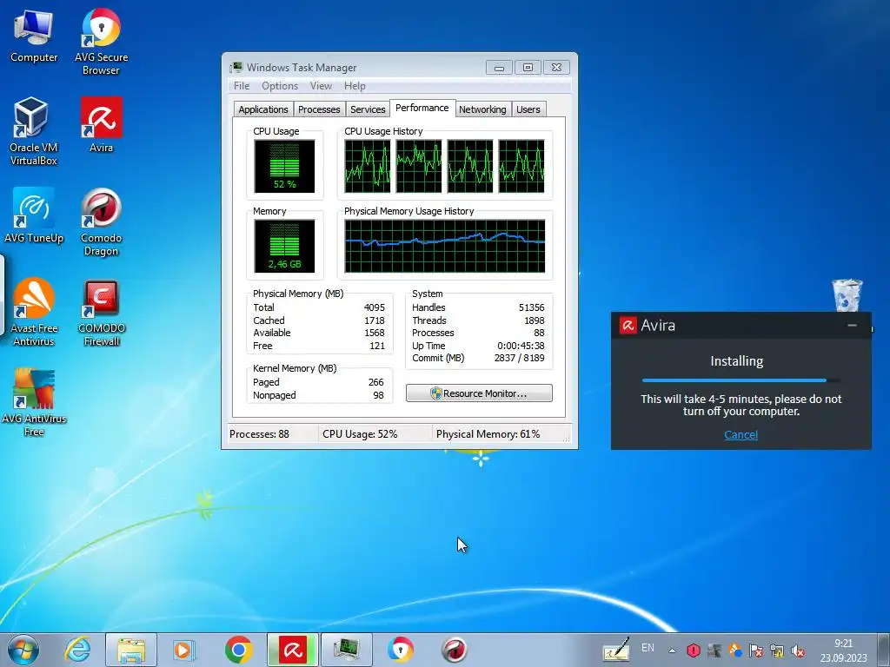Open the File menu in Task Manager
The image size is (890, 667).
tap(242, 86)
